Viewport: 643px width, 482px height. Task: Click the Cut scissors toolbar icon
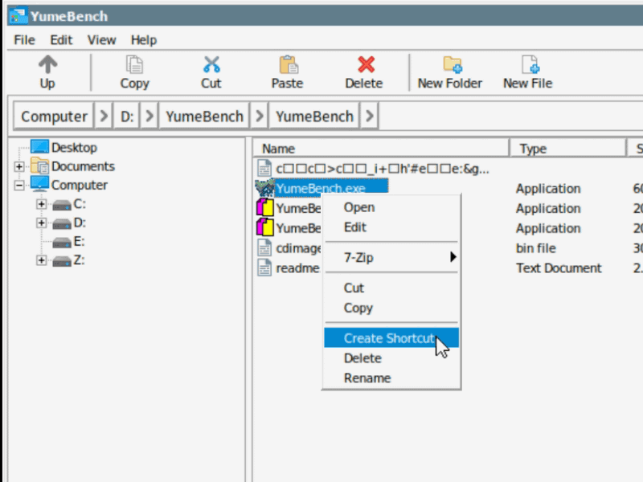[211, 65]
